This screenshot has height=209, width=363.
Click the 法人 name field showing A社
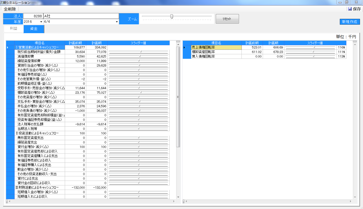(x=81, y=16)
